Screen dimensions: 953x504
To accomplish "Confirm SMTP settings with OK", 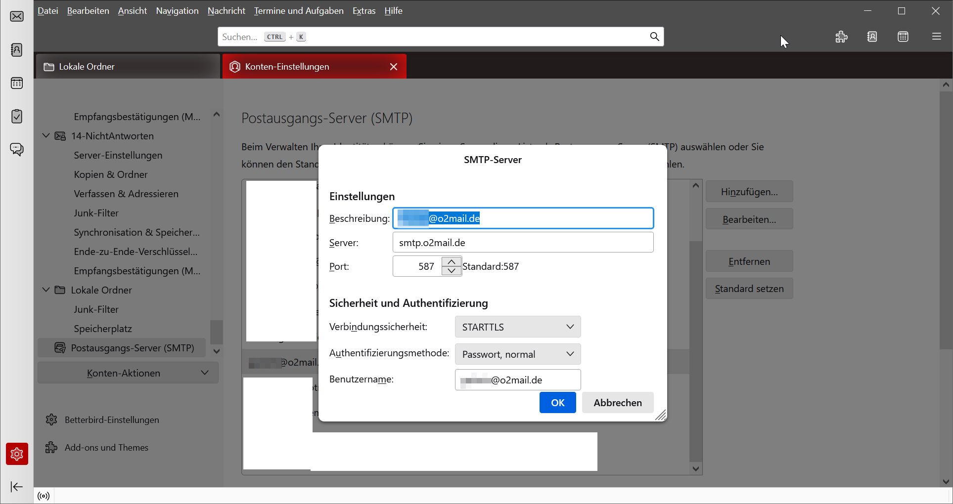I will [x=557, y=403].
